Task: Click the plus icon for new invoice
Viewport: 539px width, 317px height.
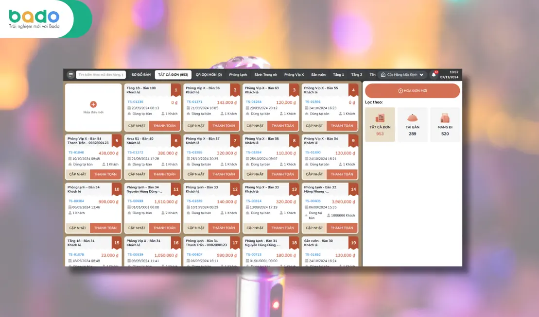Action: [93, 104]
